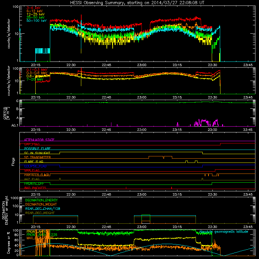Select the FLARE_FLAG label

tap(34, 162)
